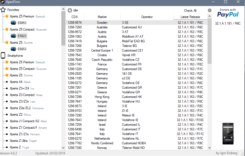Select the Customized FR row
Viewport: 245px width, 156px height.
point(136,64)
